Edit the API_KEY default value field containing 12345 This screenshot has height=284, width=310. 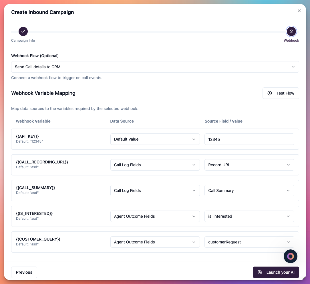[249, 139]
